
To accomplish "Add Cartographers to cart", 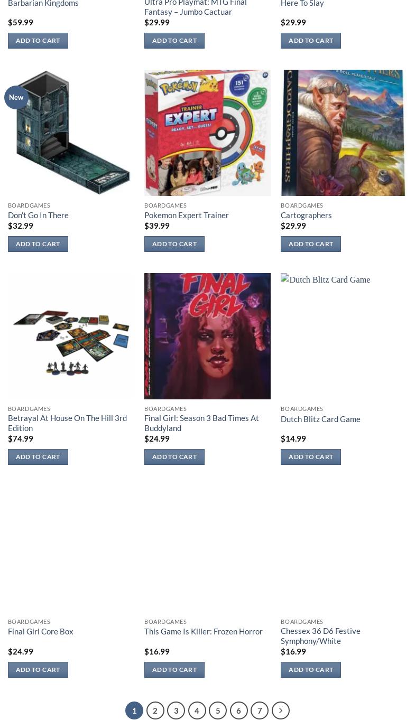I will pyautogui.click(x=311, y=244).
